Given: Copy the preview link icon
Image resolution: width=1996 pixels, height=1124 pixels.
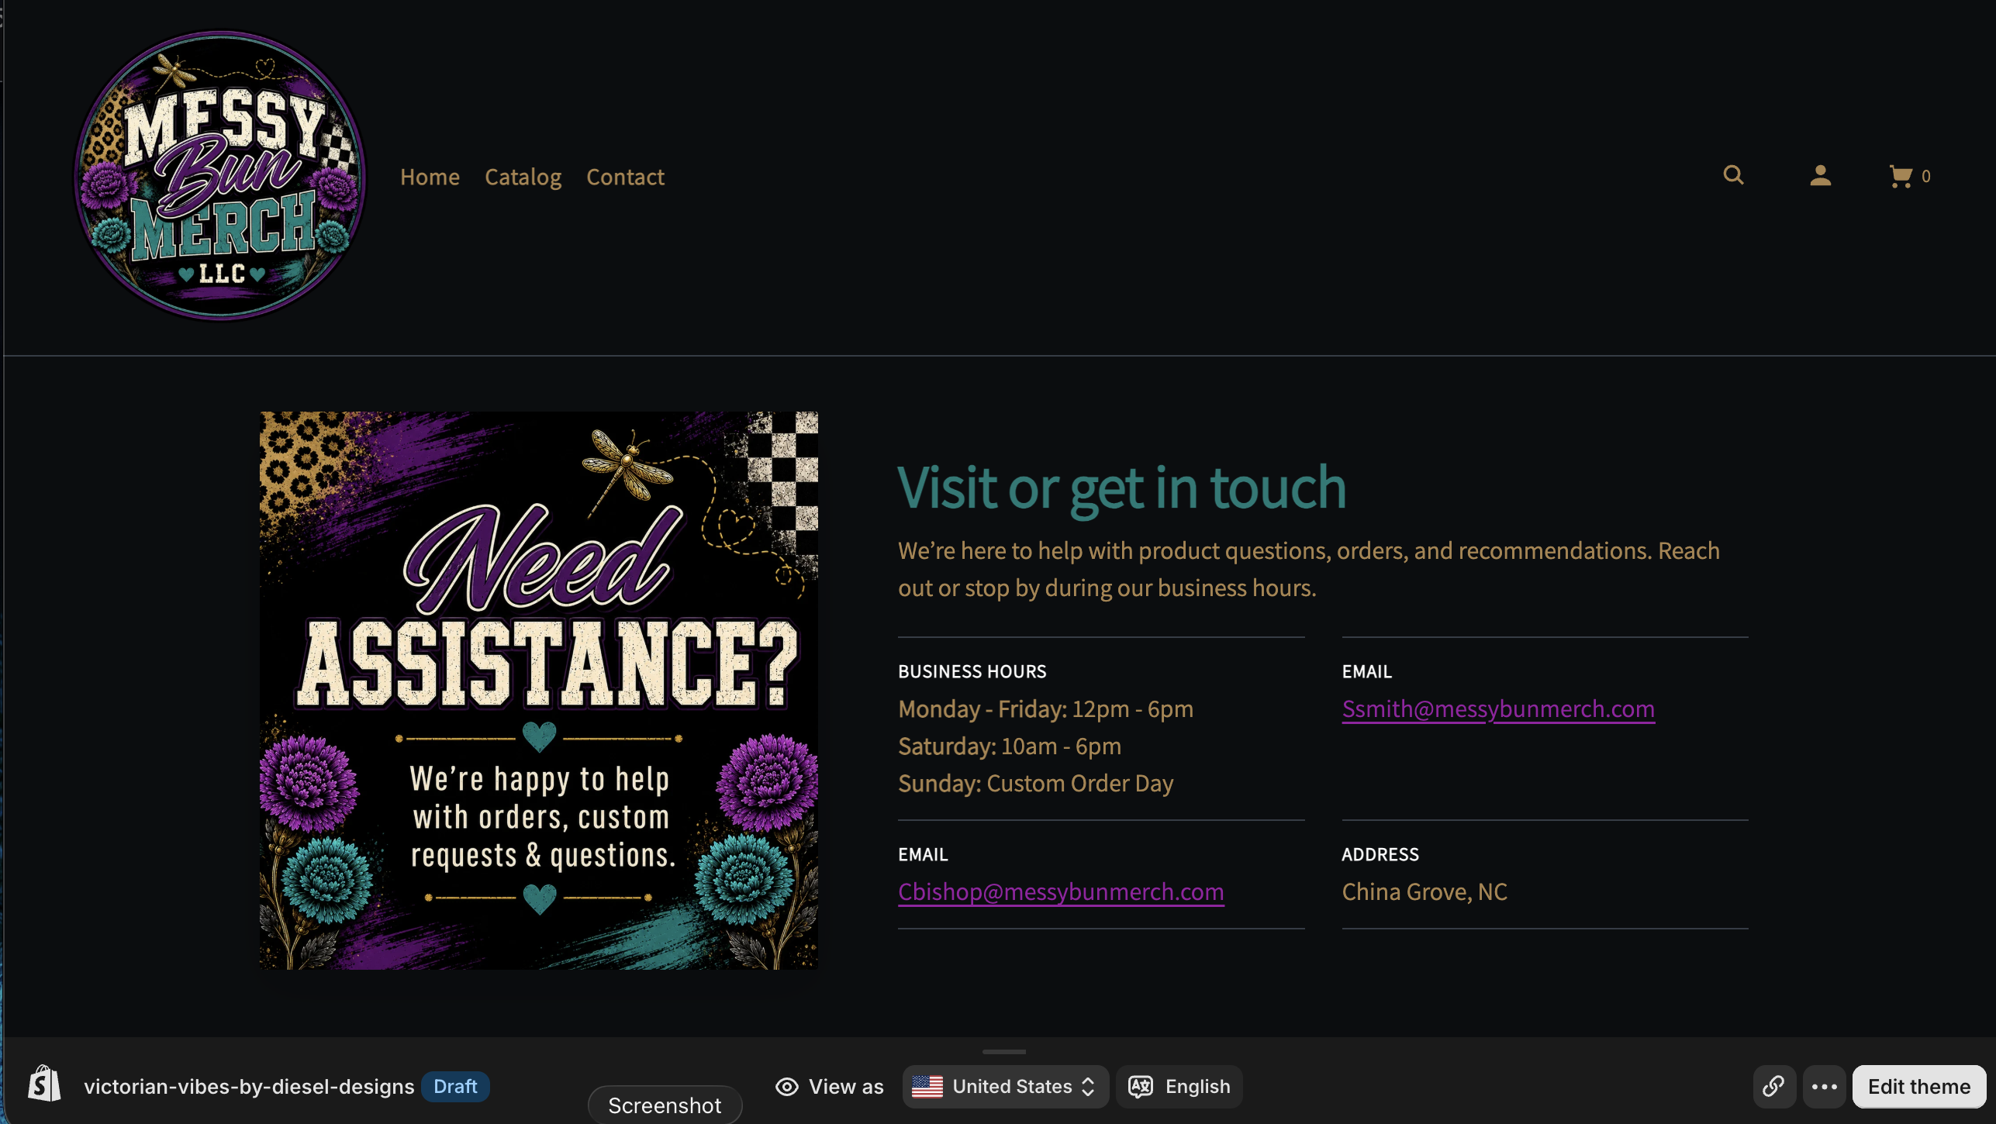Looking at the screenshot, I should coord(1774,1087).
